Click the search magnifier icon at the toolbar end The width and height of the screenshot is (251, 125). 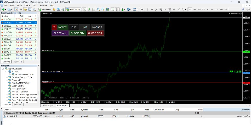coord(243,9)
